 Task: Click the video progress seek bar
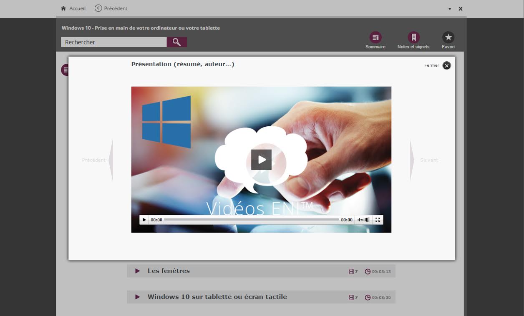(x=252, y=220)
